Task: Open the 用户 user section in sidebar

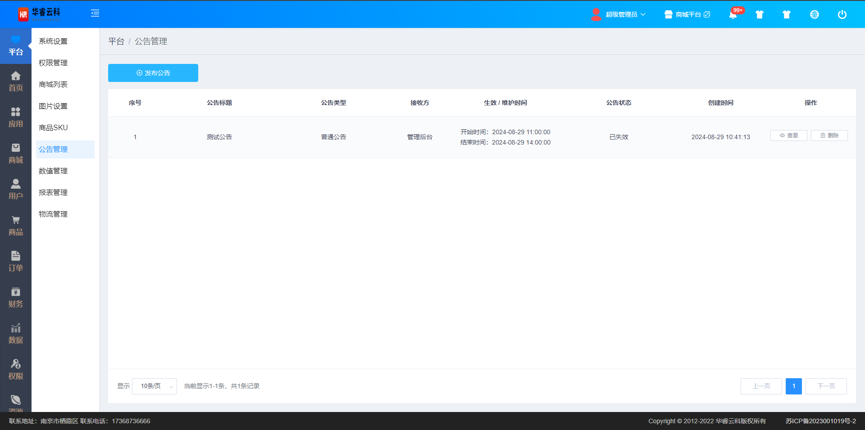Action: [16, 190]
